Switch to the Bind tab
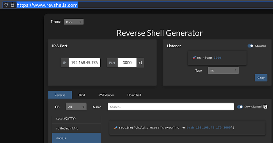The height and width of the screenshot is (143, 273). 82,95
